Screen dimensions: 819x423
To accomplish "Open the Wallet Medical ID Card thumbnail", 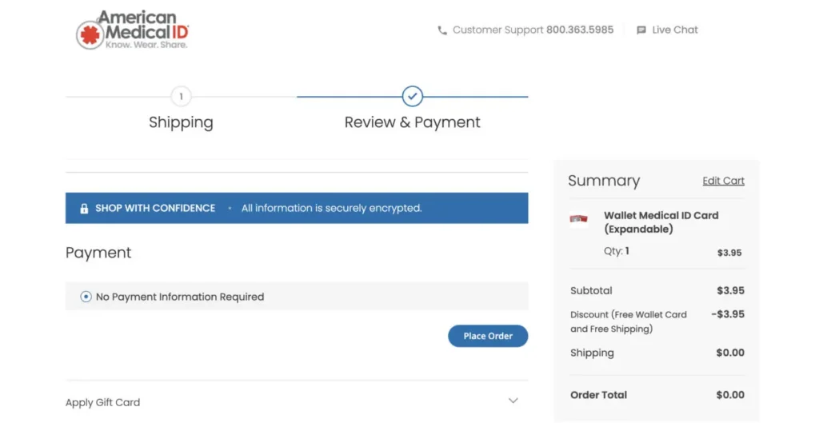I will (579, 219).
